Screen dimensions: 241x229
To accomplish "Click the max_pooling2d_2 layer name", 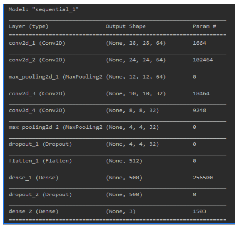I will [x=55, y=127].
